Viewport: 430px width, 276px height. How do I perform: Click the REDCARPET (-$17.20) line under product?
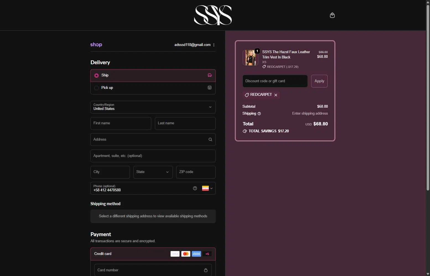click(x=280, y=67)
